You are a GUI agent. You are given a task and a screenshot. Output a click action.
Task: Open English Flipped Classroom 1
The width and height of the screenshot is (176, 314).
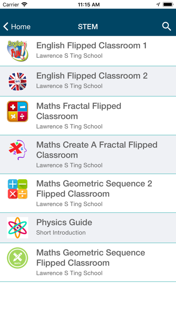click(88, 51)
